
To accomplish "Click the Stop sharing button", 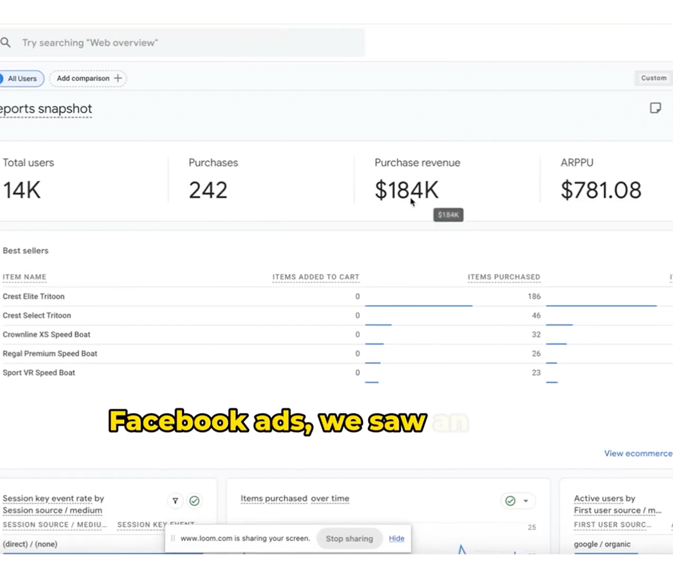I will [x=349, y=539].
